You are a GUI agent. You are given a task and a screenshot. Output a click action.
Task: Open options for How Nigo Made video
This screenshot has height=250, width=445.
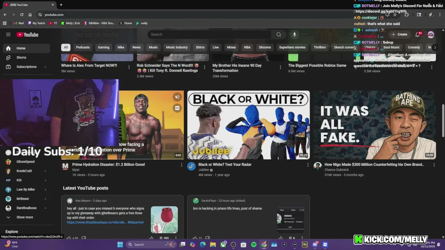click(434, 165)
